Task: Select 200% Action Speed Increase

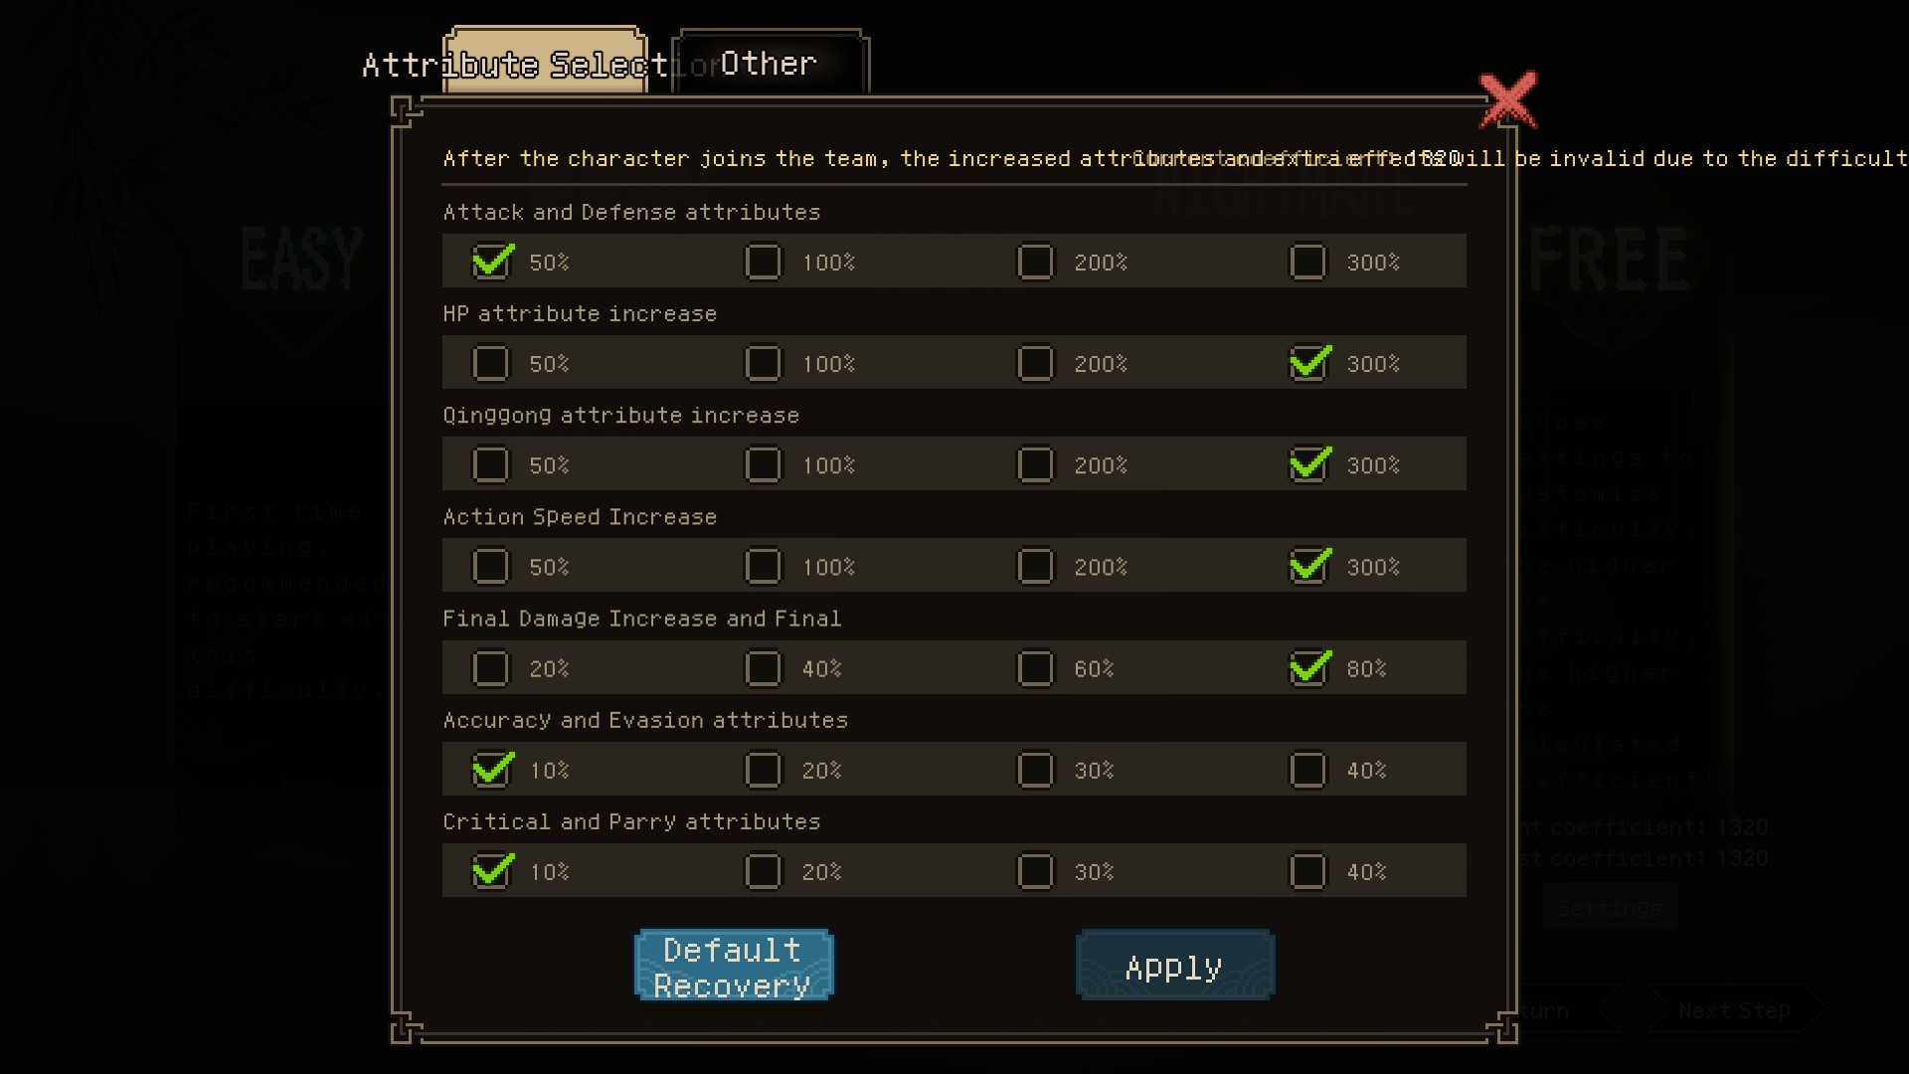Action: pos(1035,567)
